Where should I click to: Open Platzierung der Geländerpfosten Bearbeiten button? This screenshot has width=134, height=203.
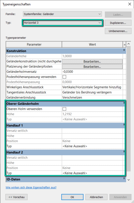coord(92,67)
